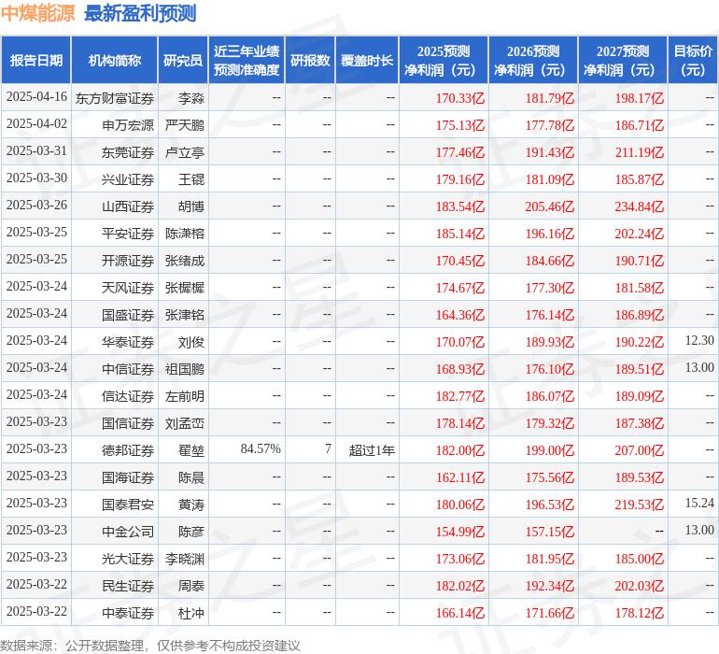Select the 报告日期 column header
Viewport: 719px width, 654px height.
coord(36,60)
